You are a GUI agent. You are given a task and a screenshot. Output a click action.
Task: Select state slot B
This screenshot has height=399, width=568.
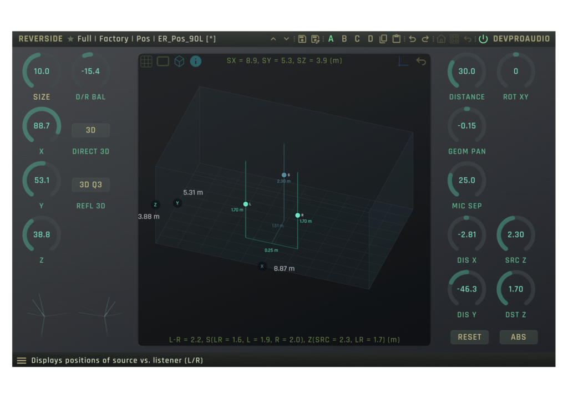[x=344, y=39]
